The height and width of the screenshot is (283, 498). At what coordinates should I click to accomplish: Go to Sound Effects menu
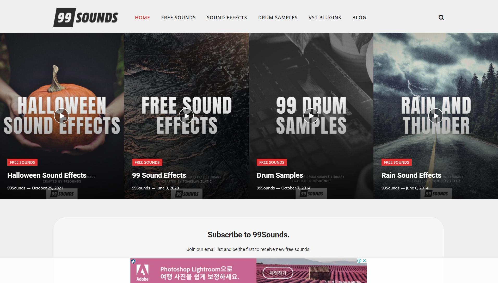tap(227, 18)
